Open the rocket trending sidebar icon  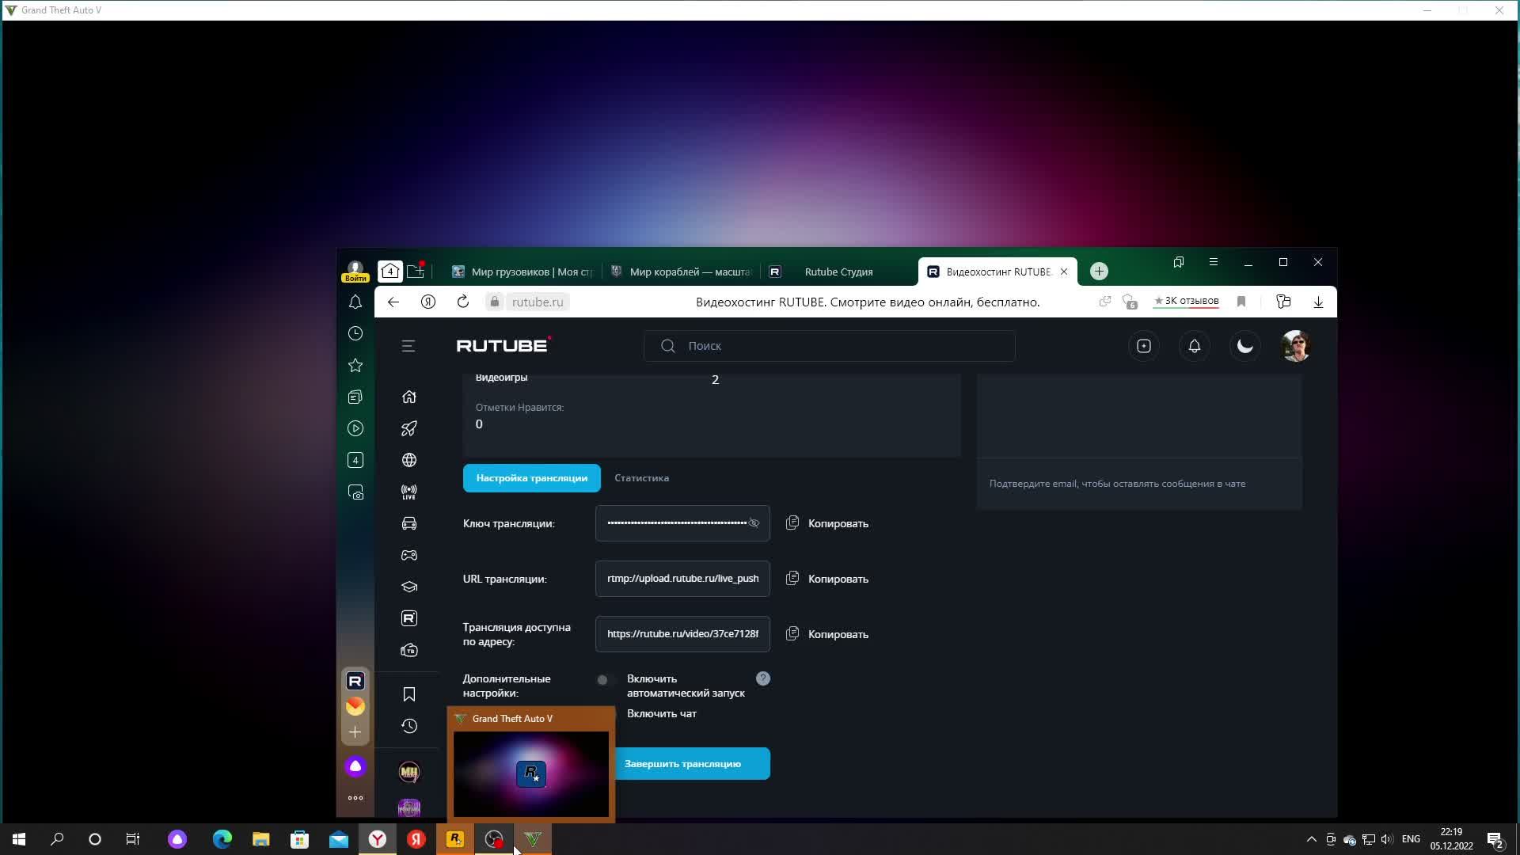409,428
